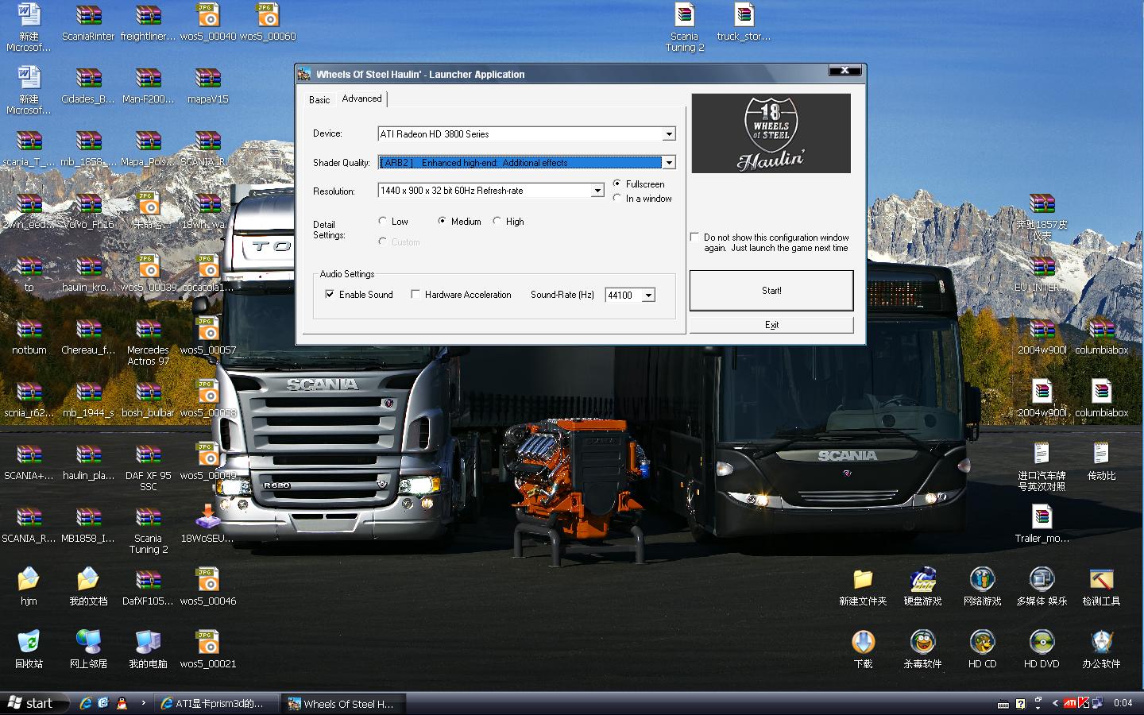This screenshot has height=715, width=1144.
Task: Open the wos5_00021 JPG image icon
Action: coord(207,643)
